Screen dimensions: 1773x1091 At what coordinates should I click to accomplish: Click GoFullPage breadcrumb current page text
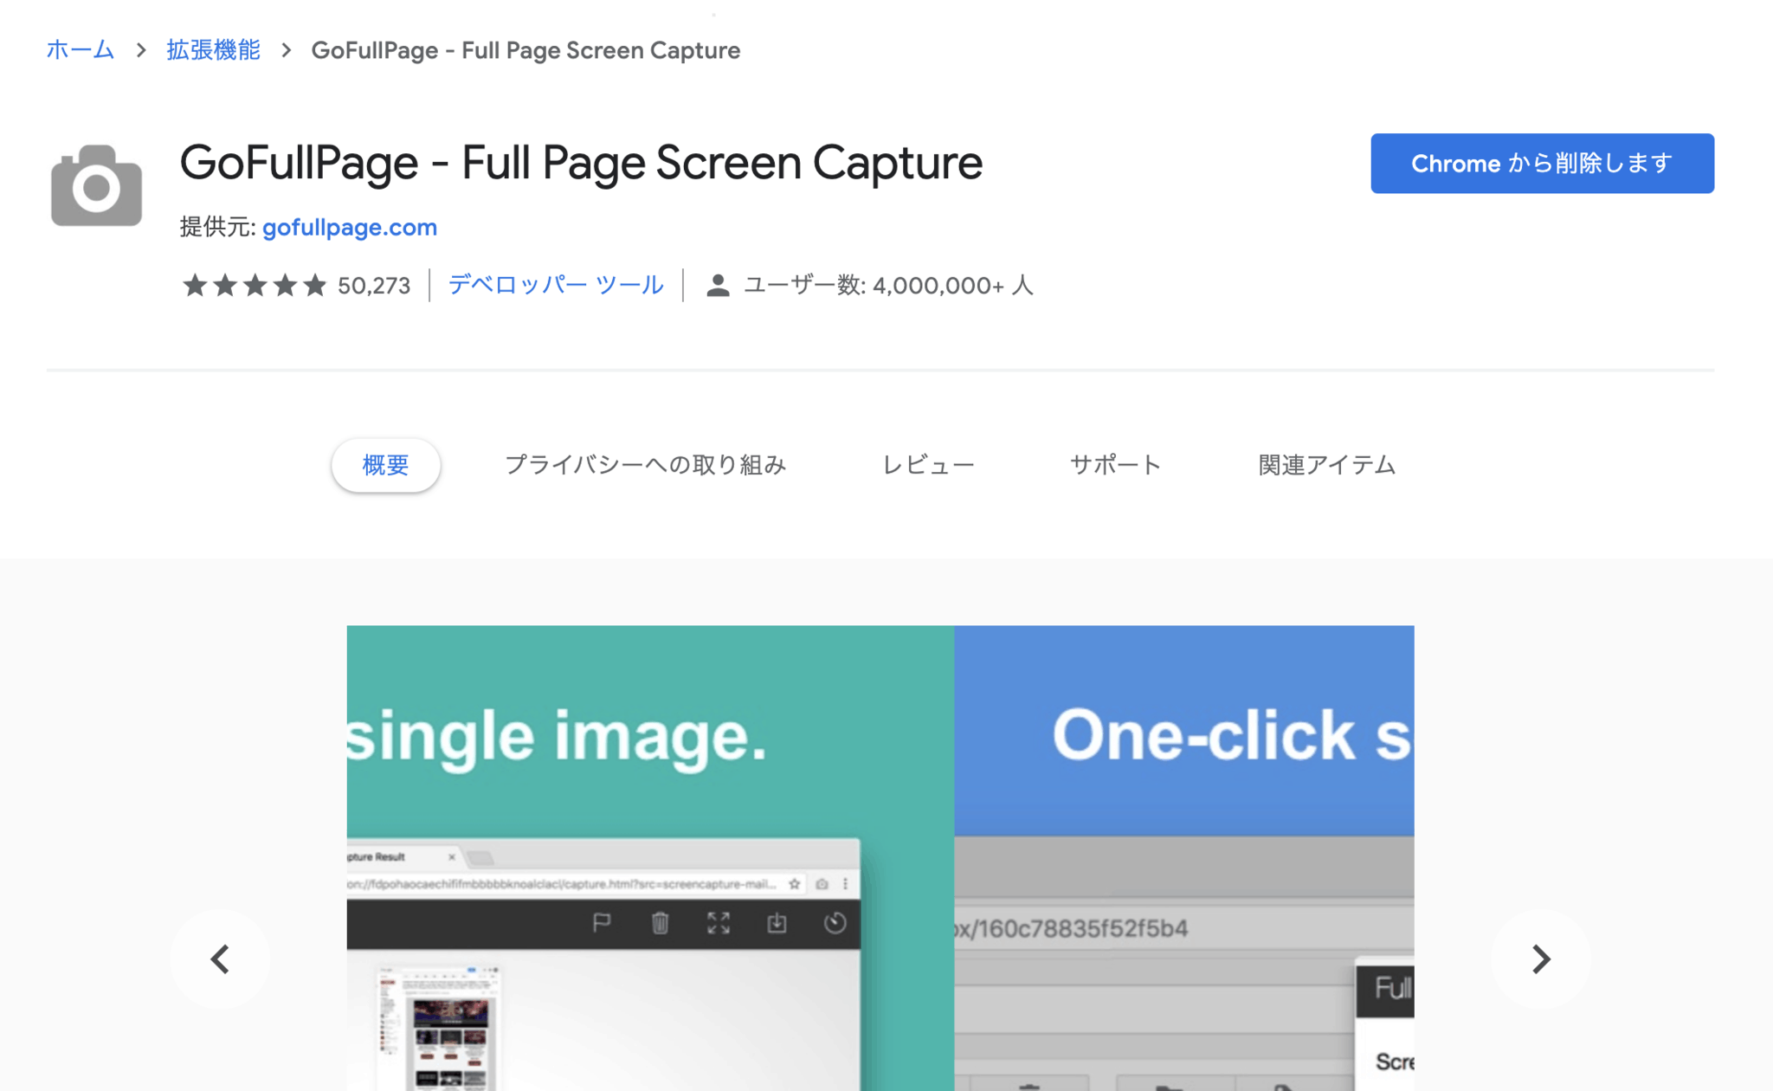[525, 50]
